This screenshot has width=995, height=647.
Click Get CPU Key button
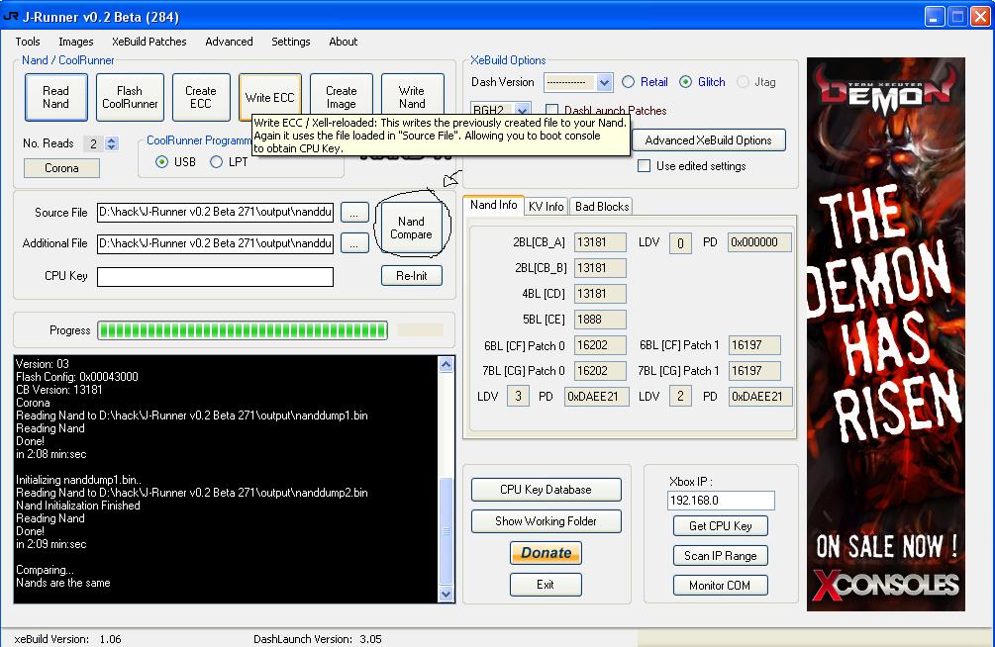(x=720, y=526)
